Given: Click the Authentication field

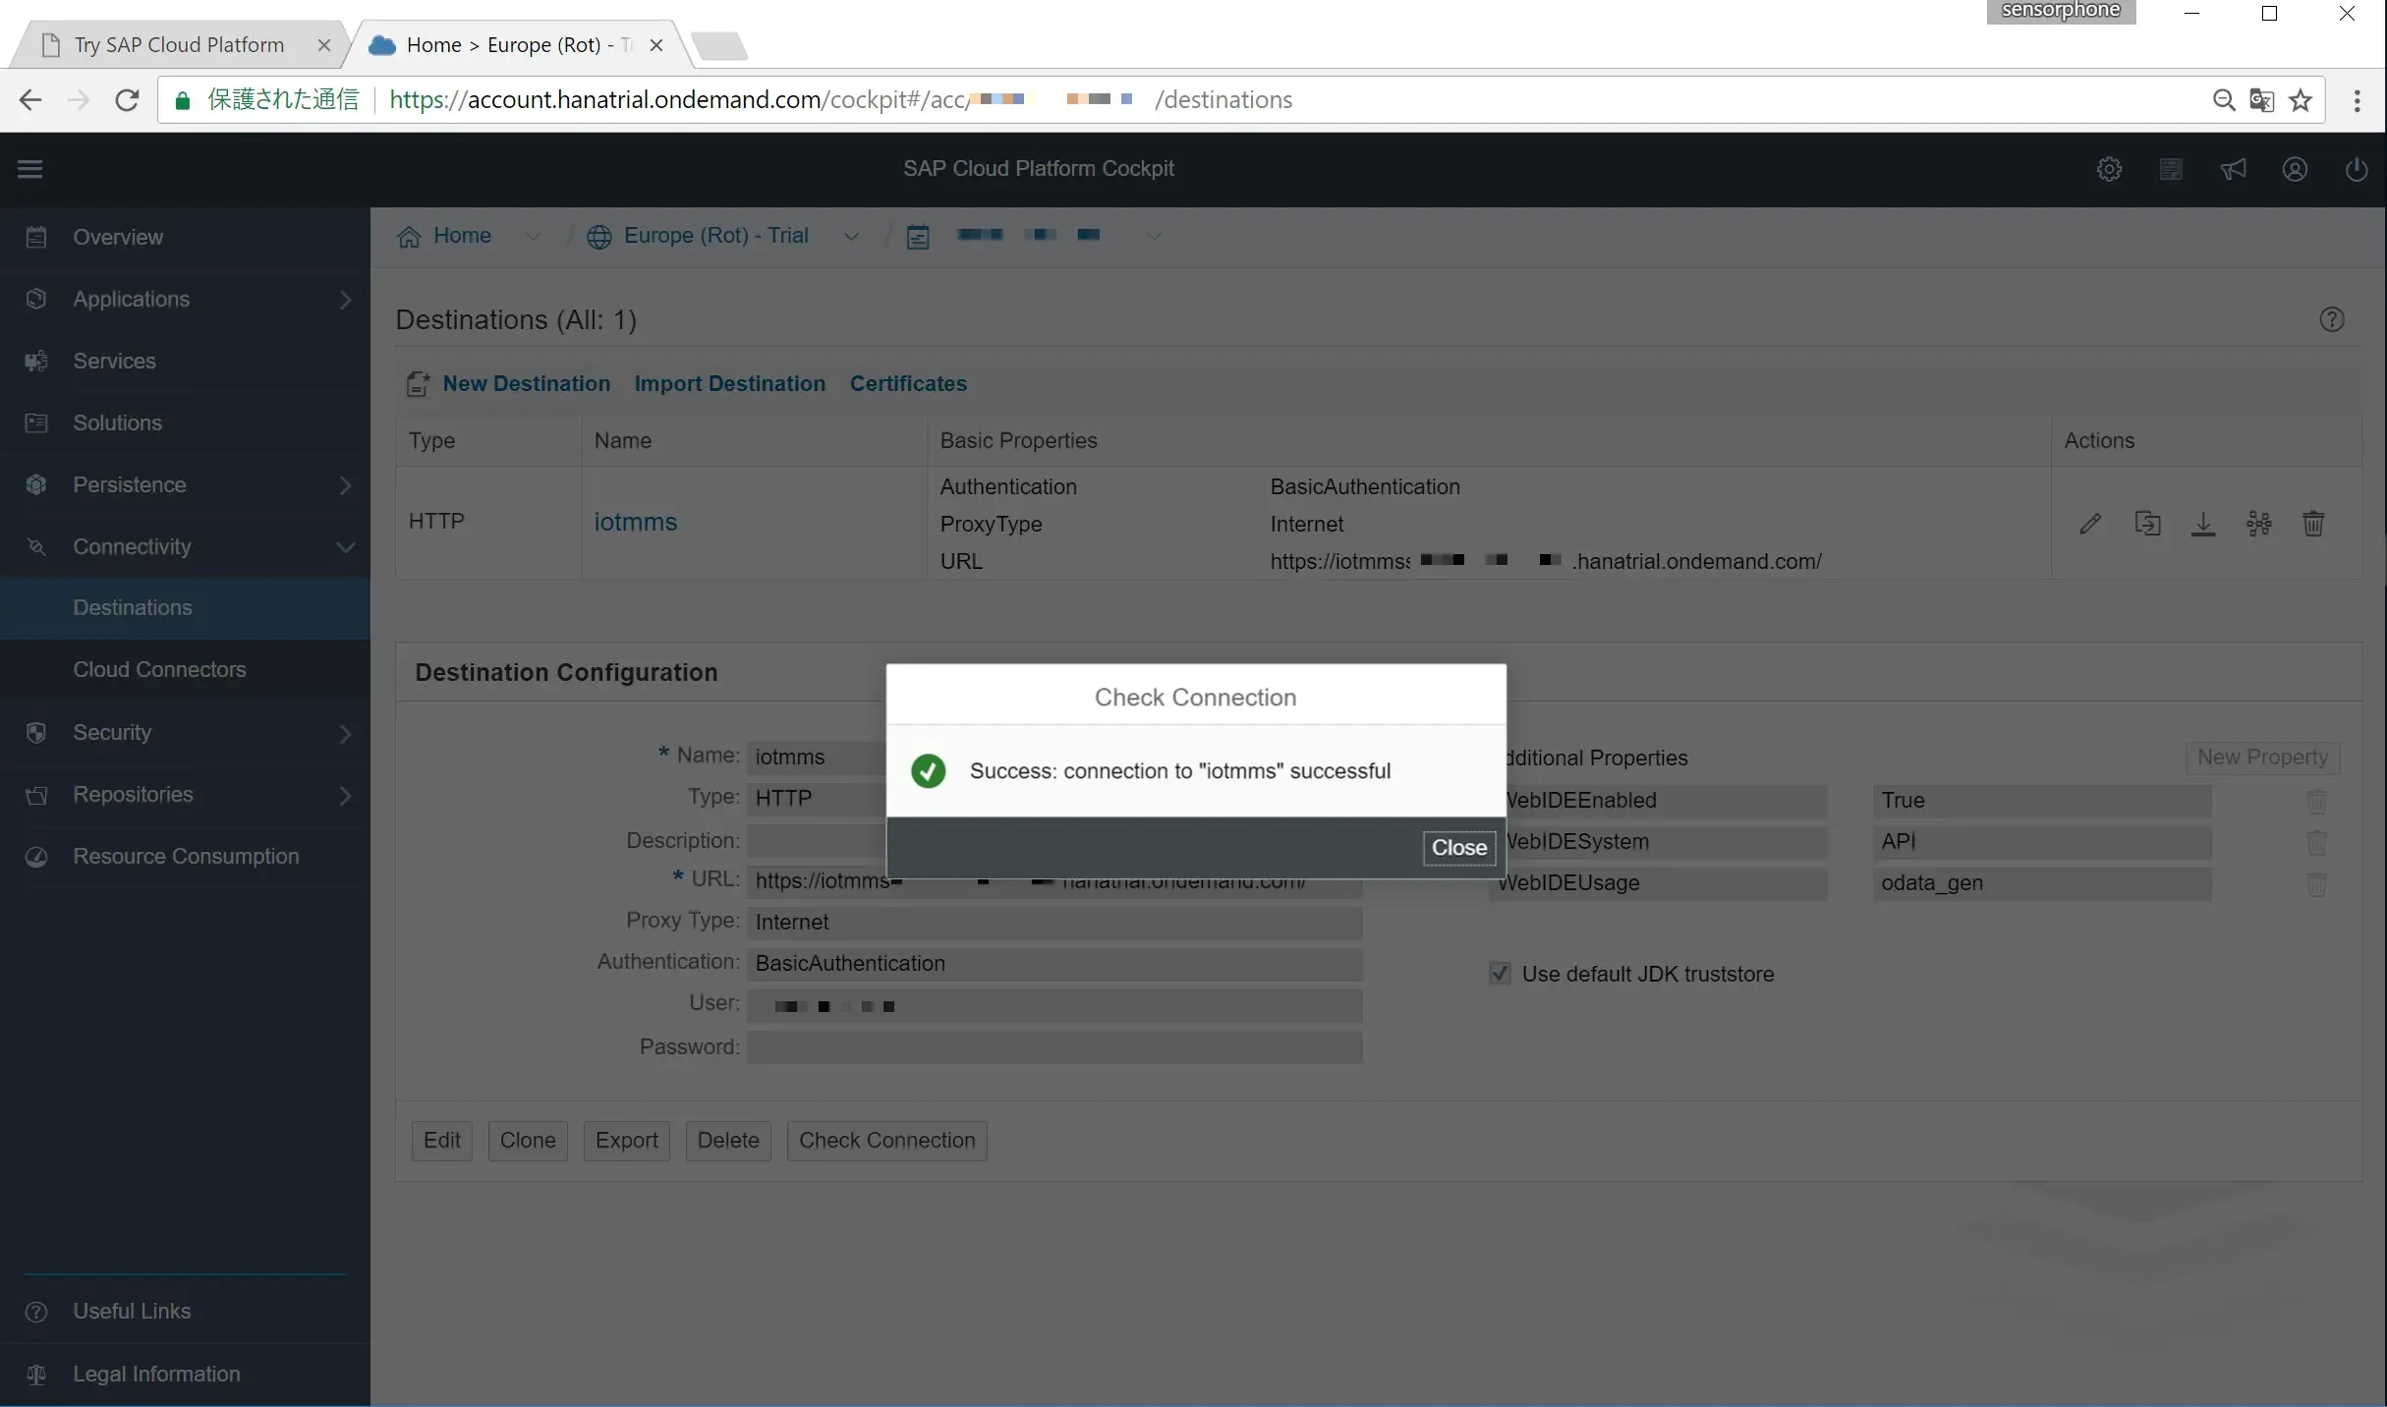Looking at the screenshot, I should point(1054,963).
